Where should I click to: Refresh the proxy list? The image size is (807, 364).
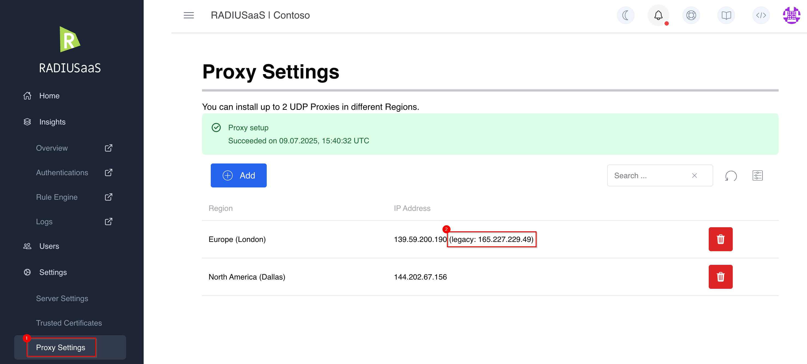click(731, 176)
